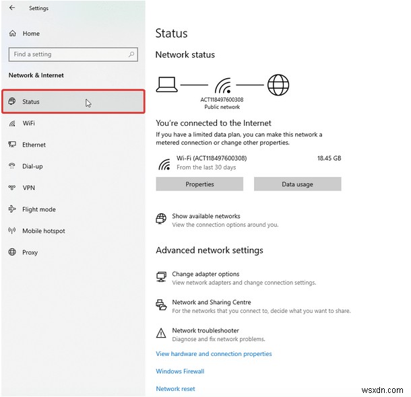Click the Mobile hotspot antenna icon
The image size is (411, 397).
pos(12,231)
